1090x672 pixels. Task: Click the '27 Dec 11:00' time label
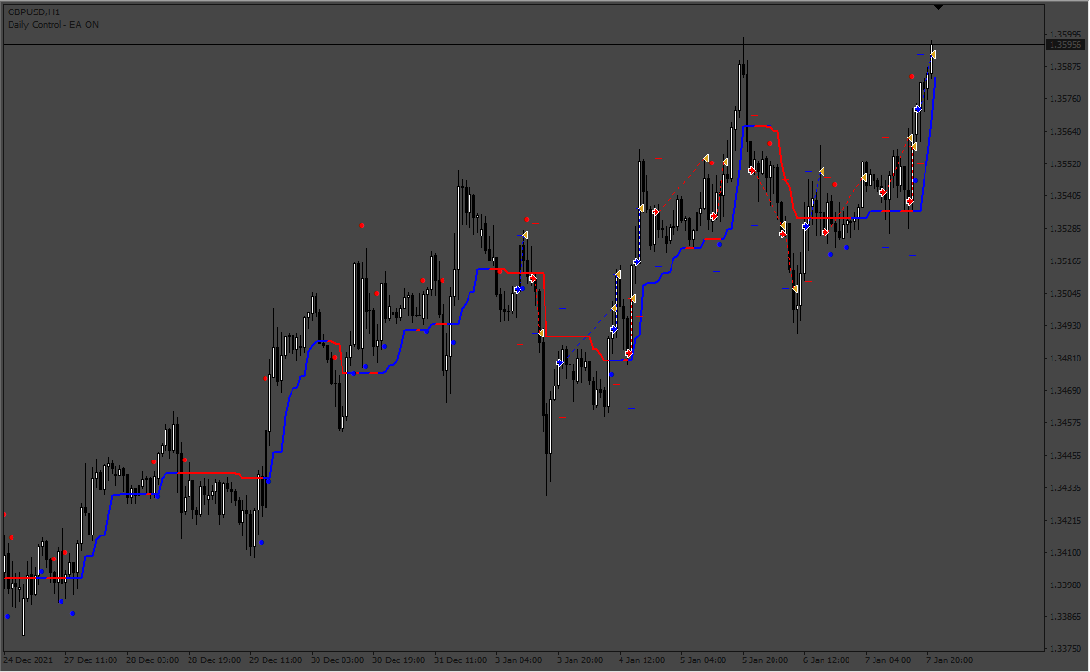91,660
